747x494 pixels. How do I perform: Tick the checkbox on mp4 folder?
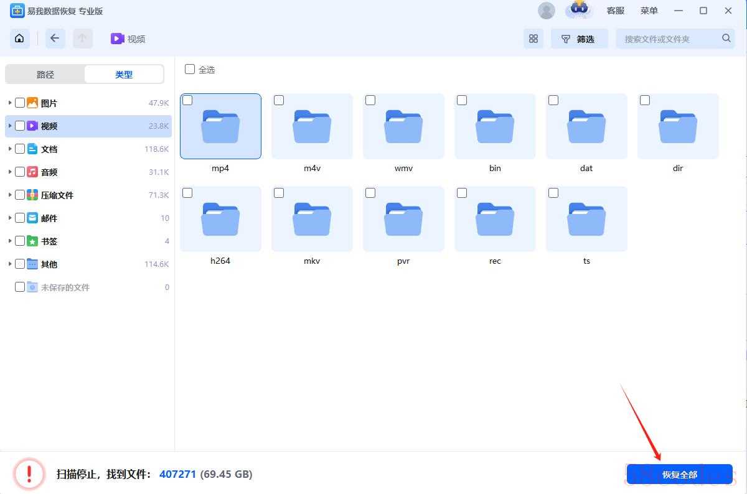point(187,100)
